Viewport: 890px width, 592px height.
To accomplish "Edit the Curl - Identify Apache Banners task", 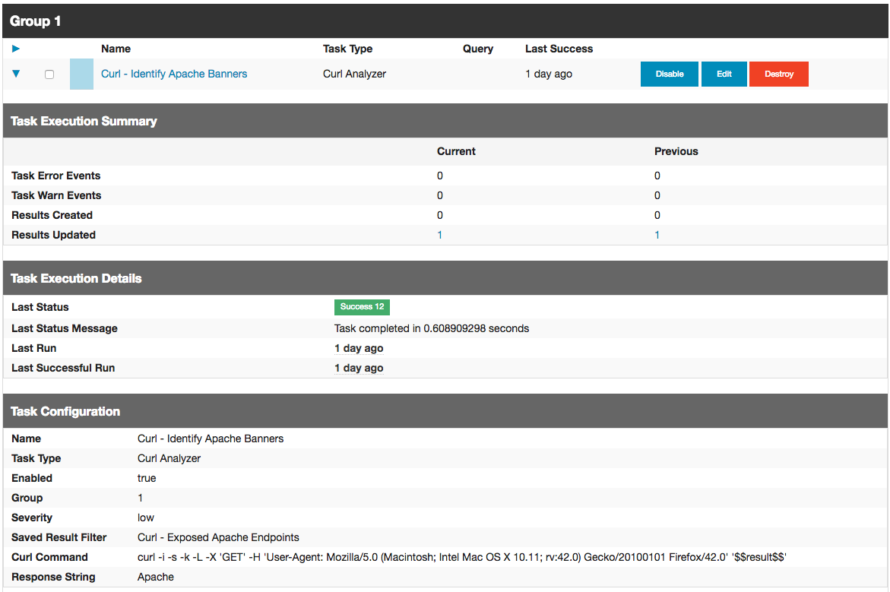I will (x=724, y=74).
